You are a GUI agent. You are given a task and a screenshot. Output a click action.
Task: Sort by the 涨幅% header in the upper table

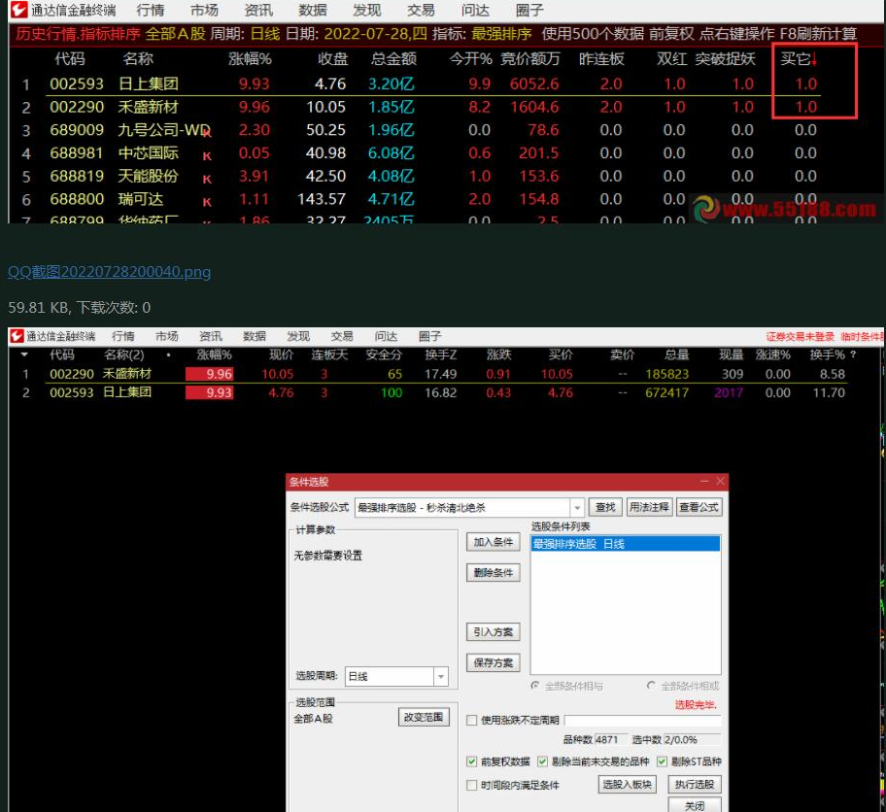[x=250, y=59]
